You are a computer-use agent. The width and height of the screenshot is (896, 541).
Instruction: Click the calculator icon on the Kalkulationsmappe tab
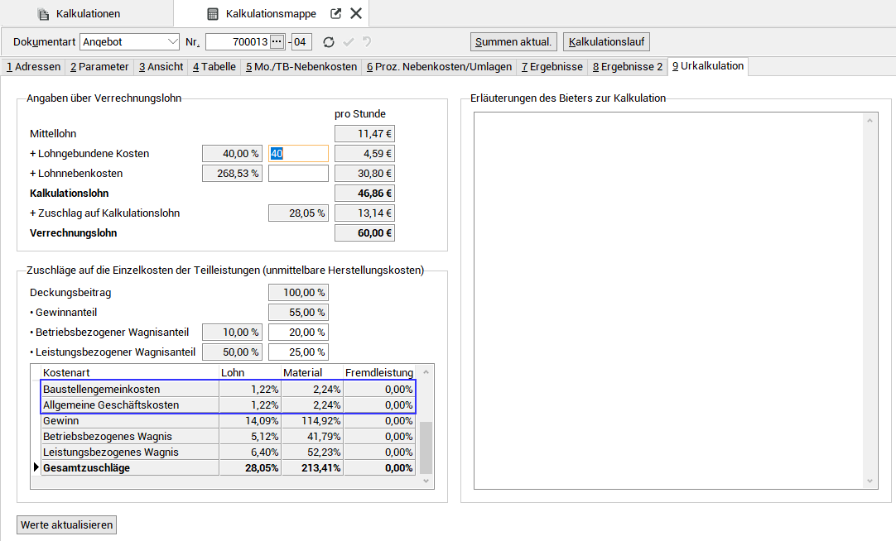click(213, 13)
